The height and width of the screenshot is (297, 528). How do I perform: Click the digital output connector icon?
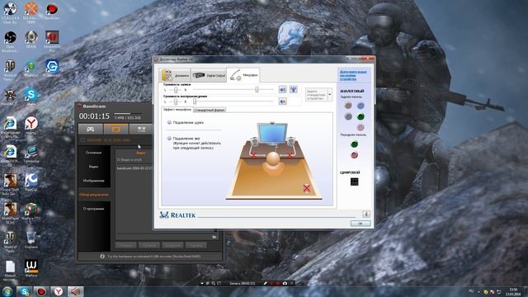click(354, 181)
